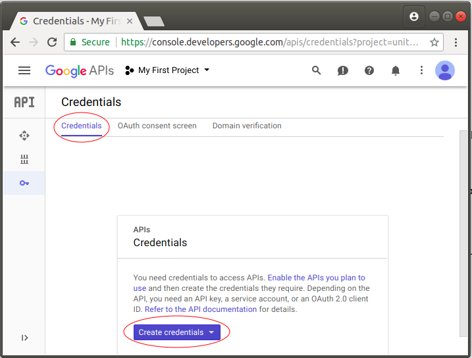Viewport: 472px width, 358px height.
Task: Open the Chrome three-dot menu
Action: pos(456,42)
